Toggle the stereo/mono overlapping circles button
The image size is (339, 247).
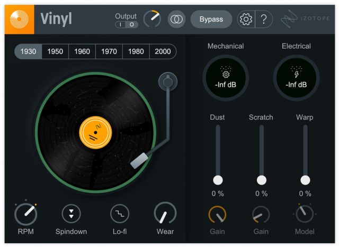[176, 19]
